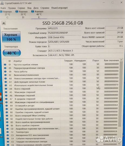Select row Текущие нестабильные сектора

point(62,141)
